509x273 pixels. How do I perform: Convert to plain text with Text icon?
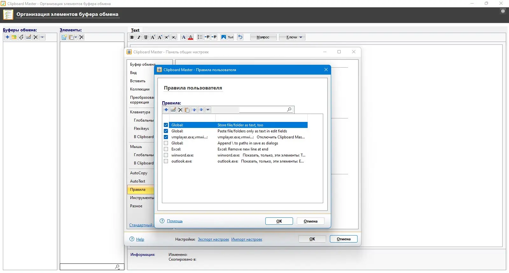(x=231, y=37)
